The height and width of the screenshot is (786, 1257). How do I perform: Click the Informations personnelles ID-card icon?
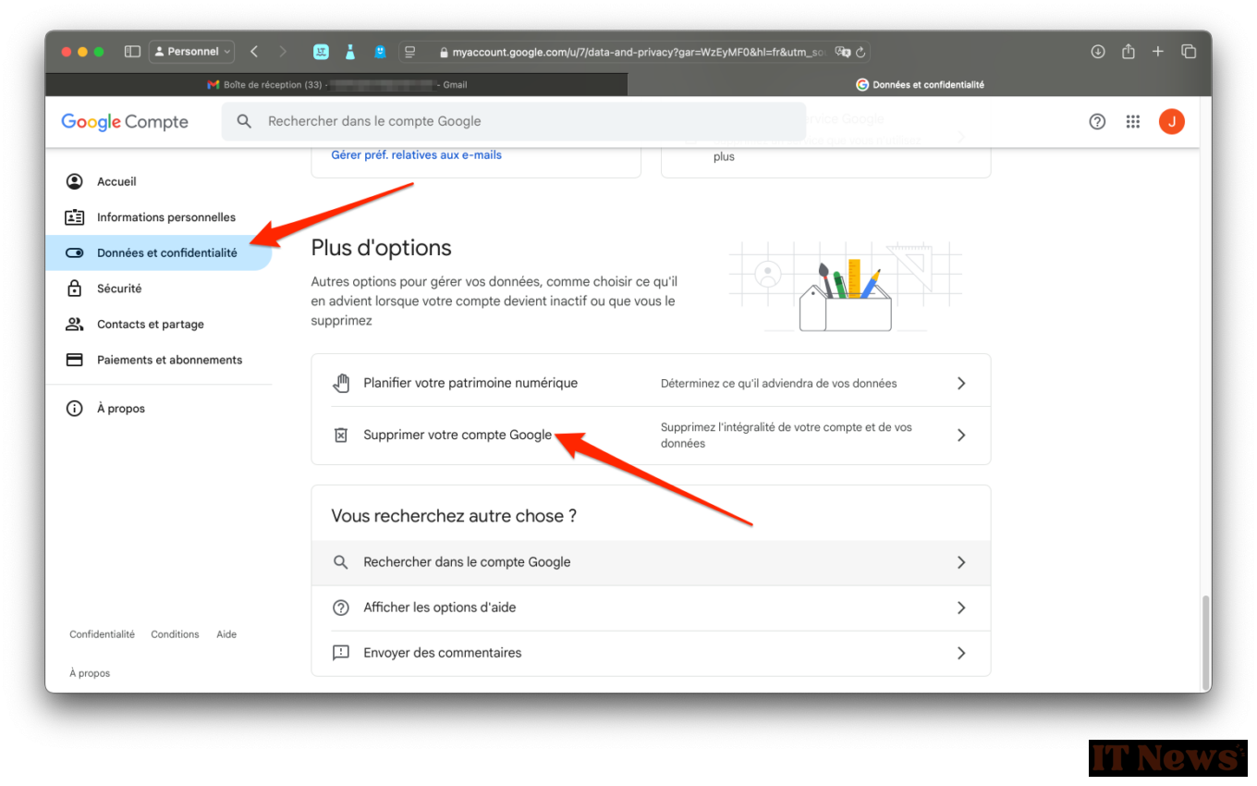pos(75,217)
